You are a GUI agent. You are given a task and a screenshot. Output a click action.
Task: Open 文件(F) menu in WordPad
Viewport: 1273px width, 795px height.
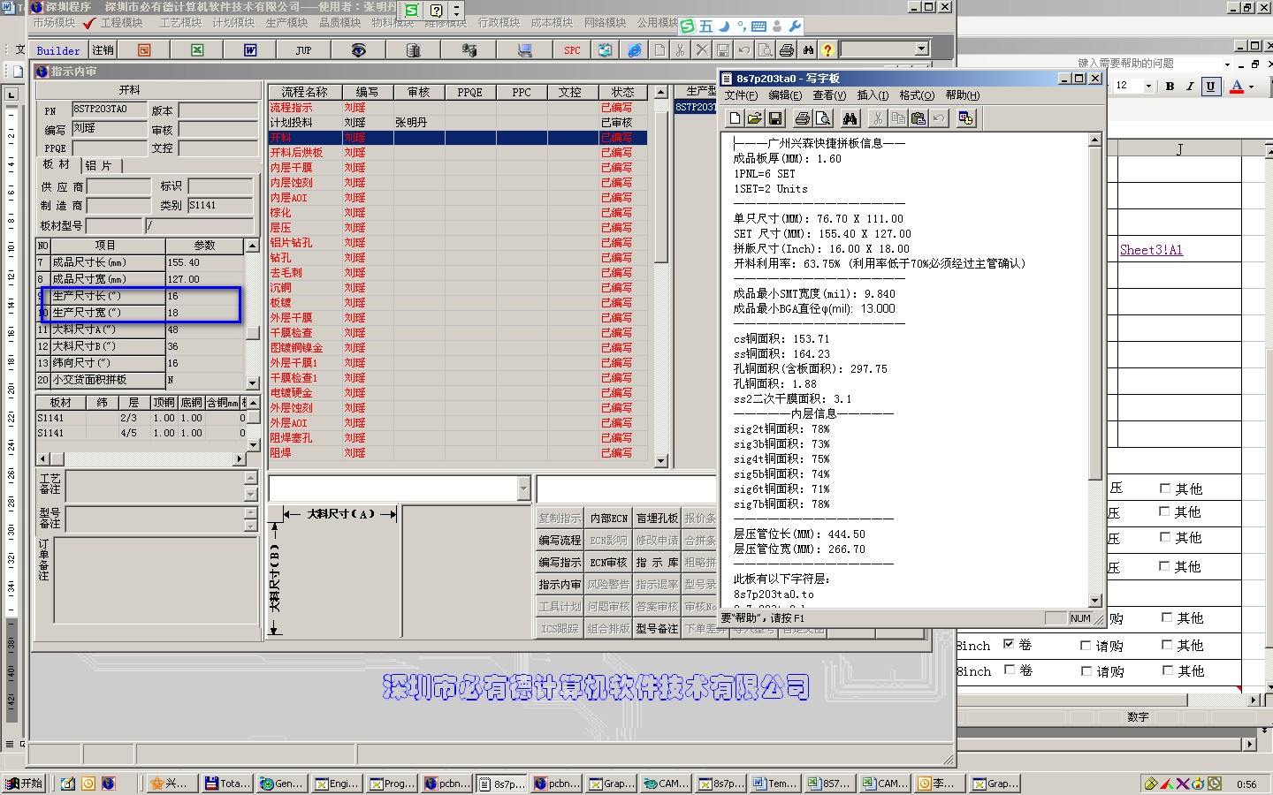pyautogui.click(x=741, y=95)
